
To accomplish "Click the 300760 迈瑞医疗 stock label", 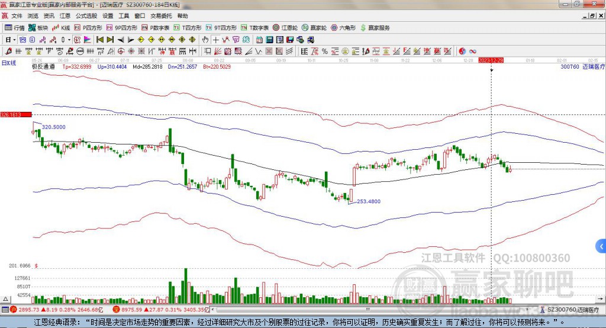I will 583,66.
